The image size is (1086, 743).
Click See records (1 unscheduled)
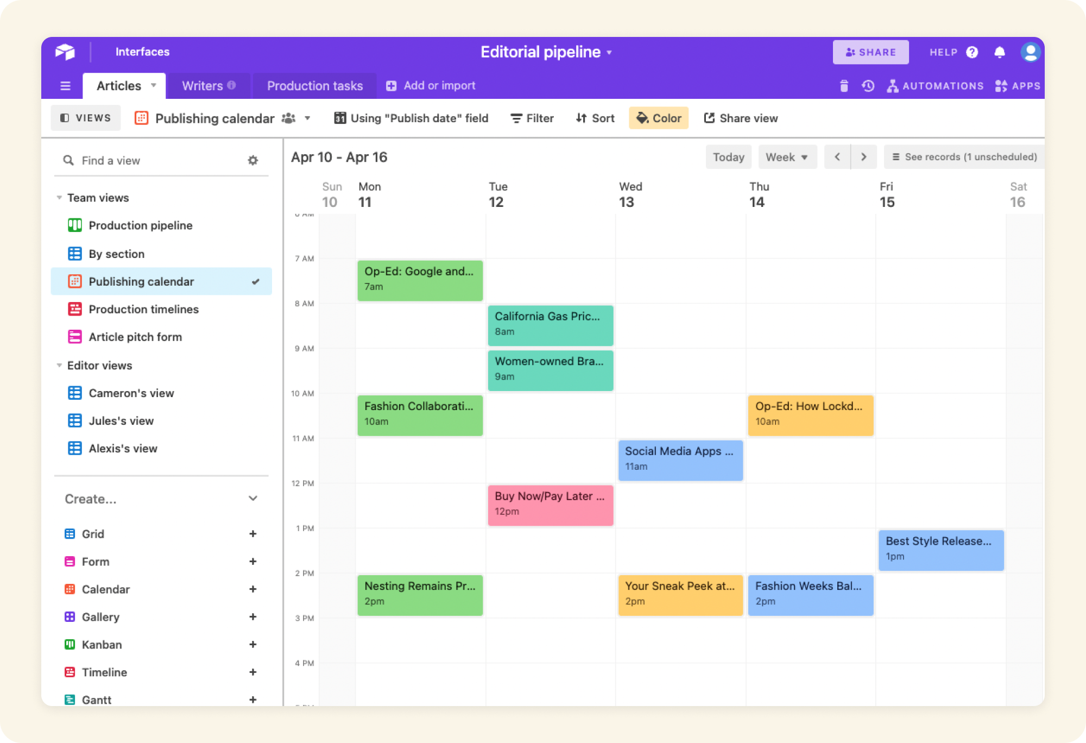970,157
